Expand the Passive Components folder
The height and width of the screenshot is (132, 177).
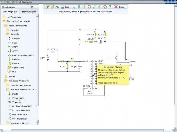[19, 85]
